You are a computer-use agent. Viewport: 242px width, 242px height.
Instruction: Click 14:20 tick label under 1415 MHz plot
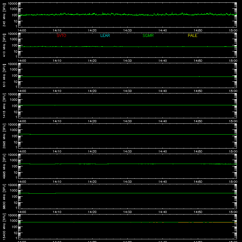click(x=92, y=121)
